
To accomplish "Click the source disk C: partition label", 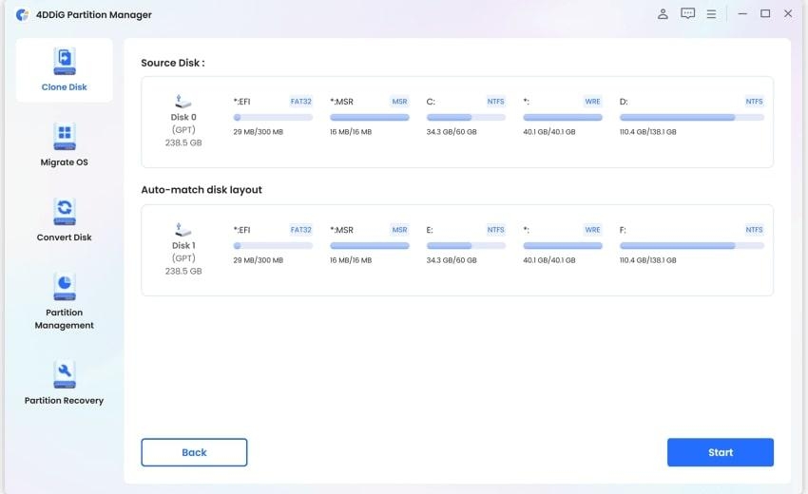I will click(x=431, y=102).
